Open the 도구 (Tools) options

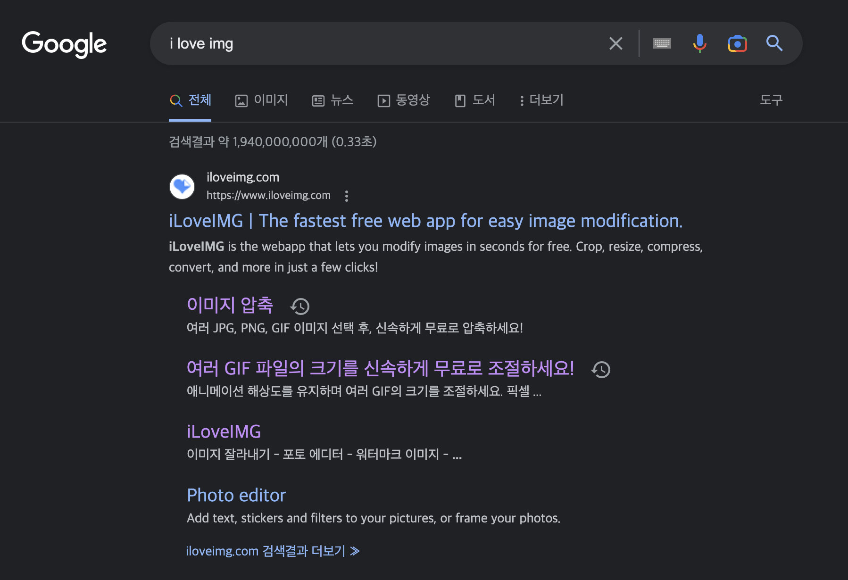point(771,100)
